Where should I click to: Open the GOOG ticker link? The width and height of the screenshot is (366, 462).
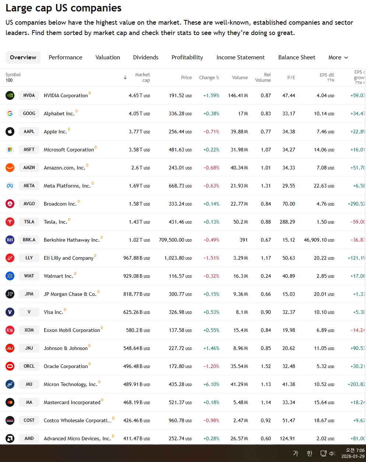(x=29, y=113)
